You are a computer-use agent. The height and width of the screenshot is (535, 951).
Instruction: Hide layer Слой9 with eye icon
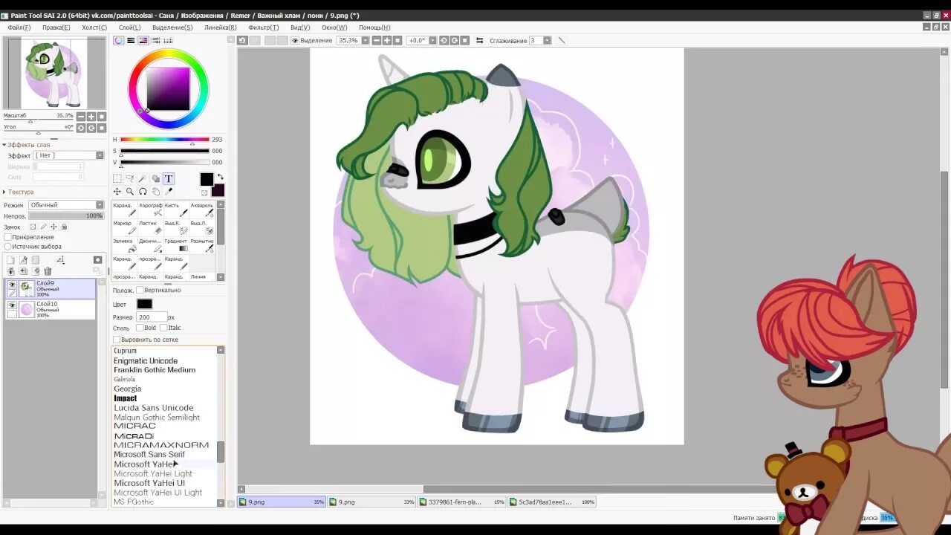coord(12,285)
